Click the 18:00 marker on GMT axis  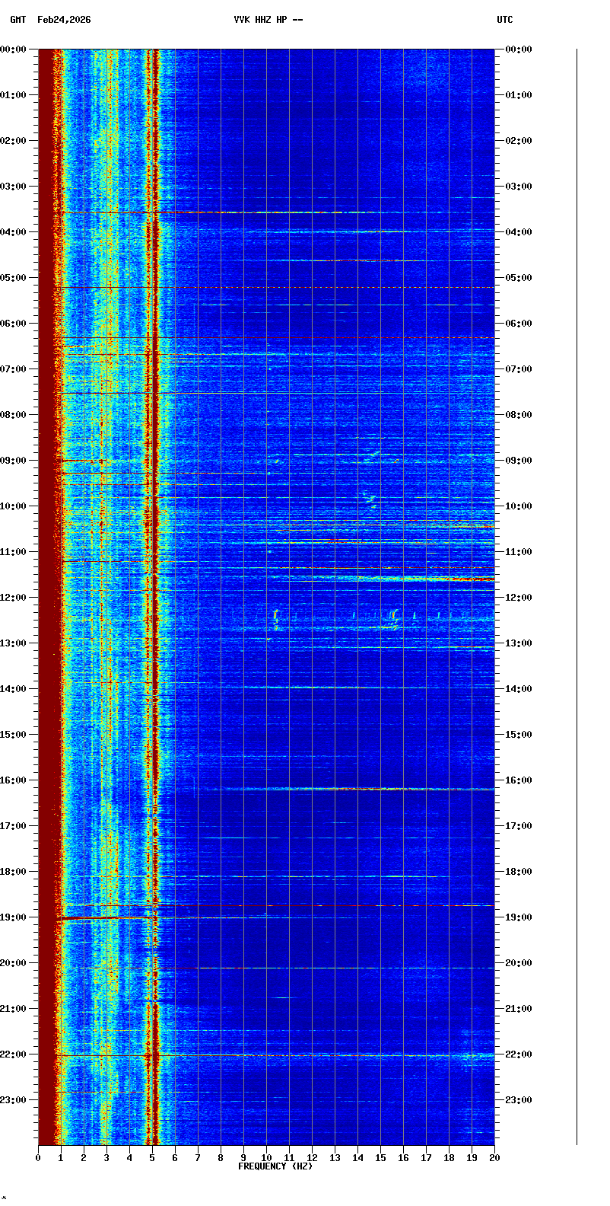click(14, 872)
